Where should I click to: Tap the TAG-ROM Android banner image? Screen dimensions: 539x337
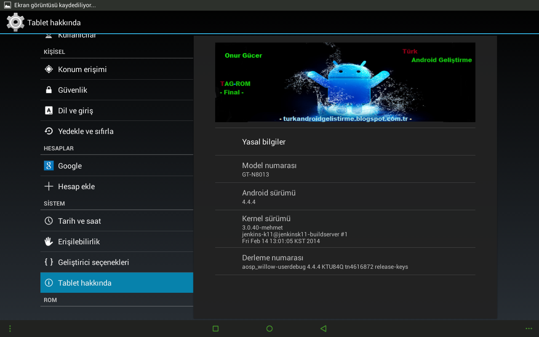point(345,82)
